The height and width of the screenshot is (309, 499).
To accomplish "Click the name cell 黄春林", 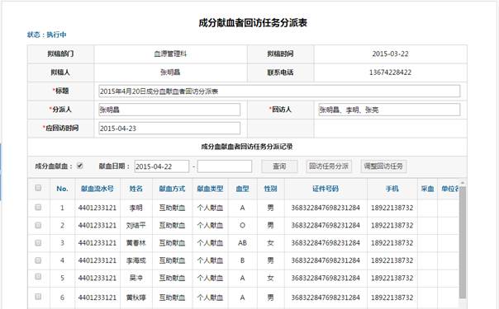I will 135,243.
